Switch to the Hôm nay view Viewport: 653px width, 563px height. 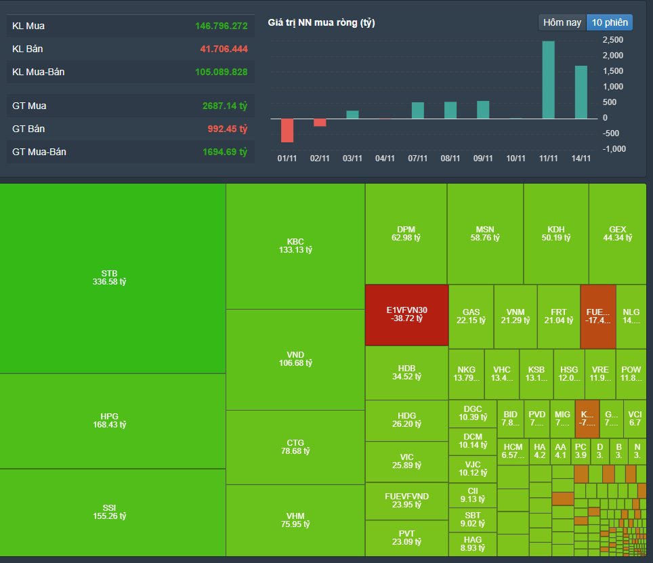click(x=562, y=22)
